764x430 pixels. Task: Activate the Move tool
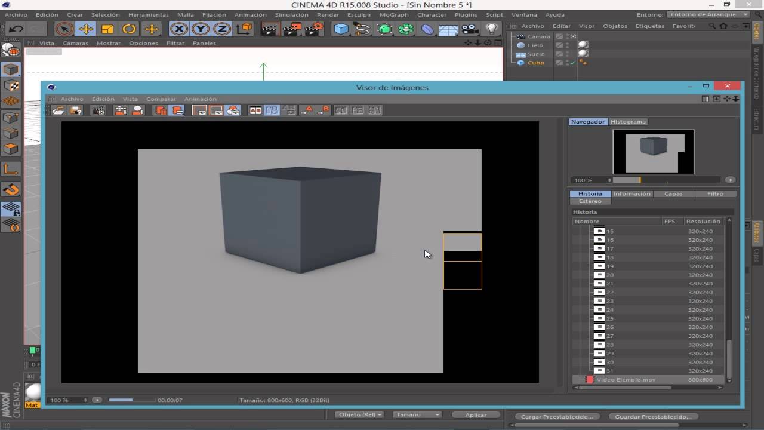coord(86,29)
